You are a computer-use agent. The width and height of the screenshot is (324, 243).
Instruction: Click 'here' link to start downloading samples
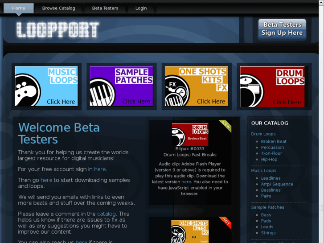point(46,180)
